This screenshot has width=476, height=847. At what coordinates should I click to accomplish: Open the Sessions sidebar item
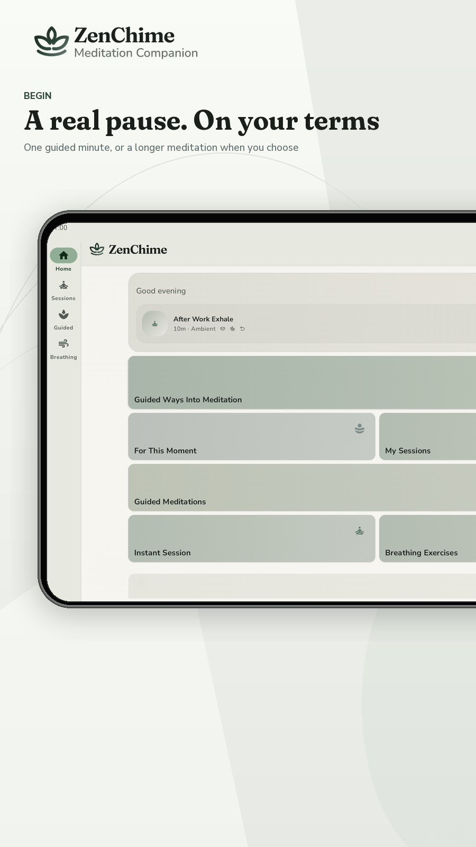[63, 290]
